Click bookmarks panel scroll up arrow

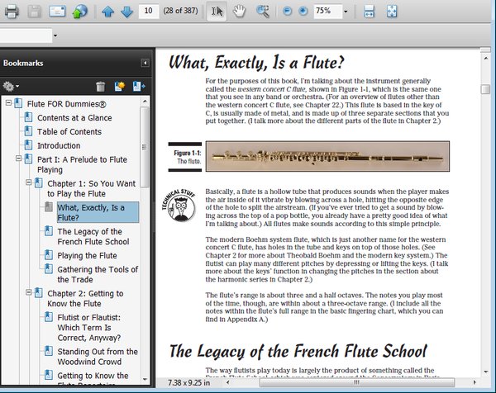pyautogui.click(x=145, y=102)
